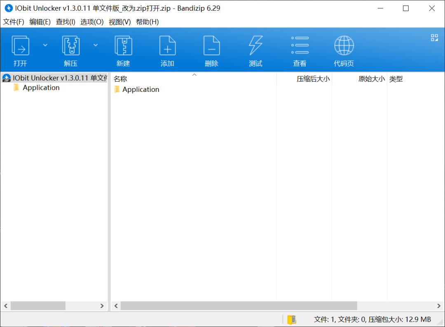Viewport: 445px width, 327px height.
Task: Close the Bandizip window
Action: point(432,8)
